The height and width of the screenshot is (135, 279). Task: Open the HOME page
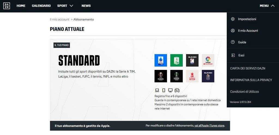point(21,6)
